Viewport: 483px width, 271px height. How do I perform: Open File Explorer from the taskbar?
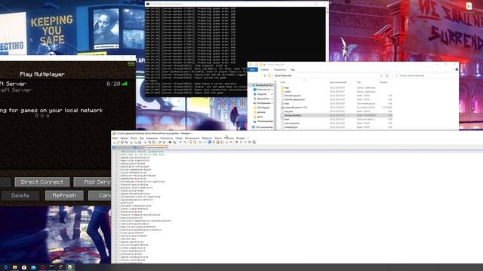click(15, 267)
